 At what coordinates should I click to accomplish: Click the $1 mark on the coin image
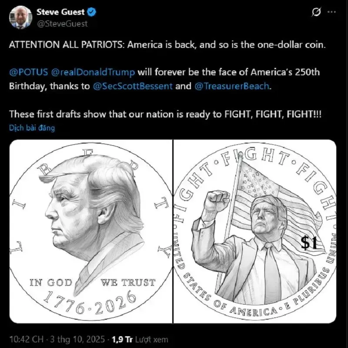click(x=309, y=242)
